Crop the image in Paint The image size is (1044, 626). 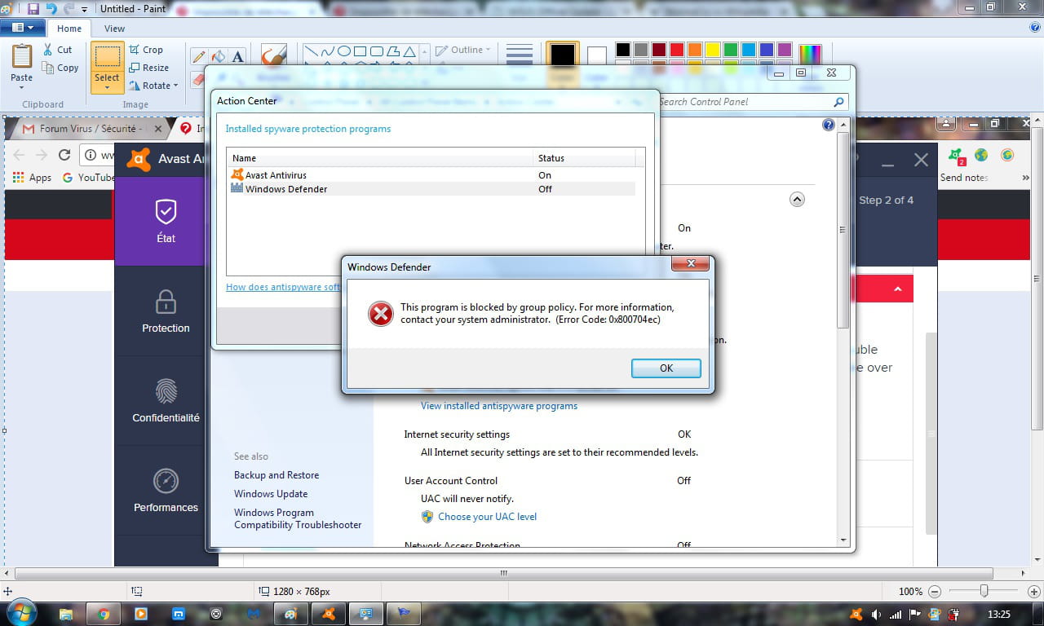[146, 50]
